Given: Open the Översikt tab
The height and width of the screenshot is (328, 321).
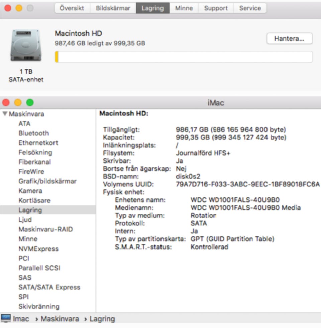Looking at the screenshot, I should pyautogui.click(x=72, y=8).
